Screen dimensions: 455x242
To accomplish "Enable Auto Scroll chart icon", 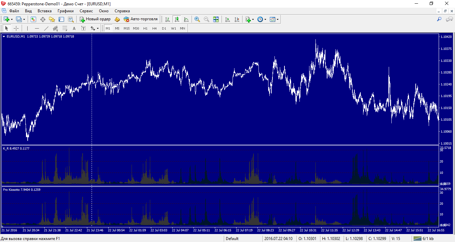I will (227, 19).
